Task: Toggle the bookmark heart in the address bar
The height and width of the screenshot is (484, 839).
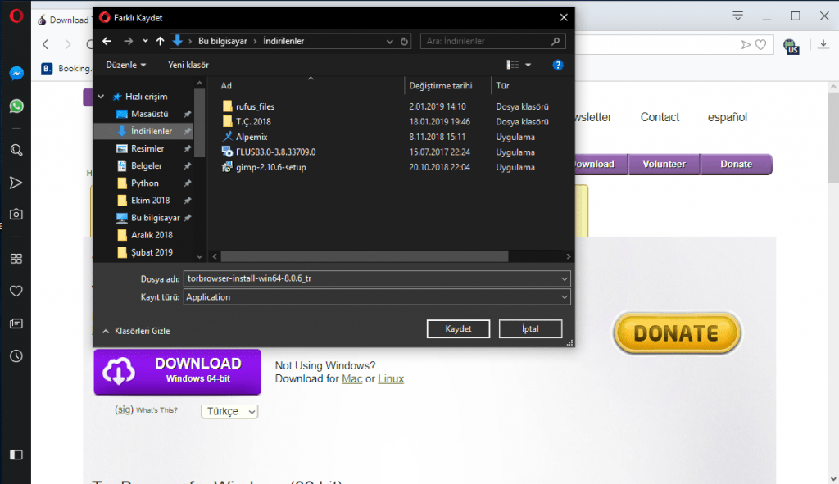Action: point(761,45)
